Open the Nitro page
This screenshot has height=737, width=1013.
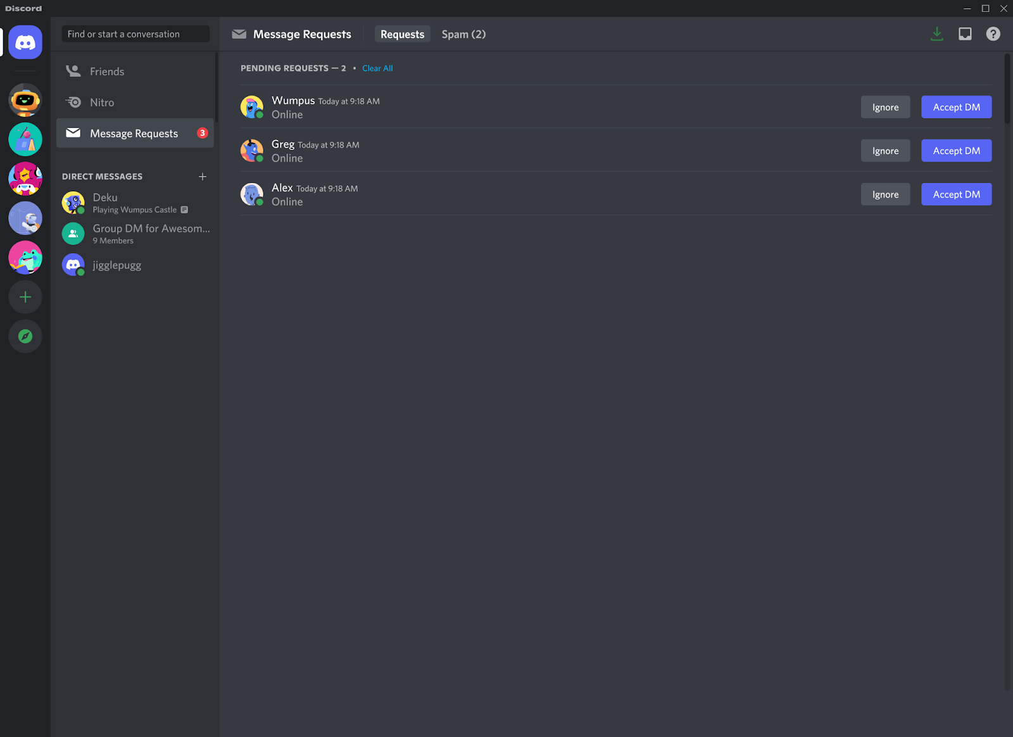coord(102,103)
